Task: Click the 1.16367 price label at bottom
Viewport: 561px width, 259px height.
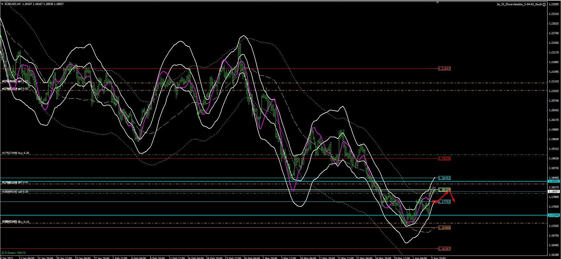Action: click(444, 249)
